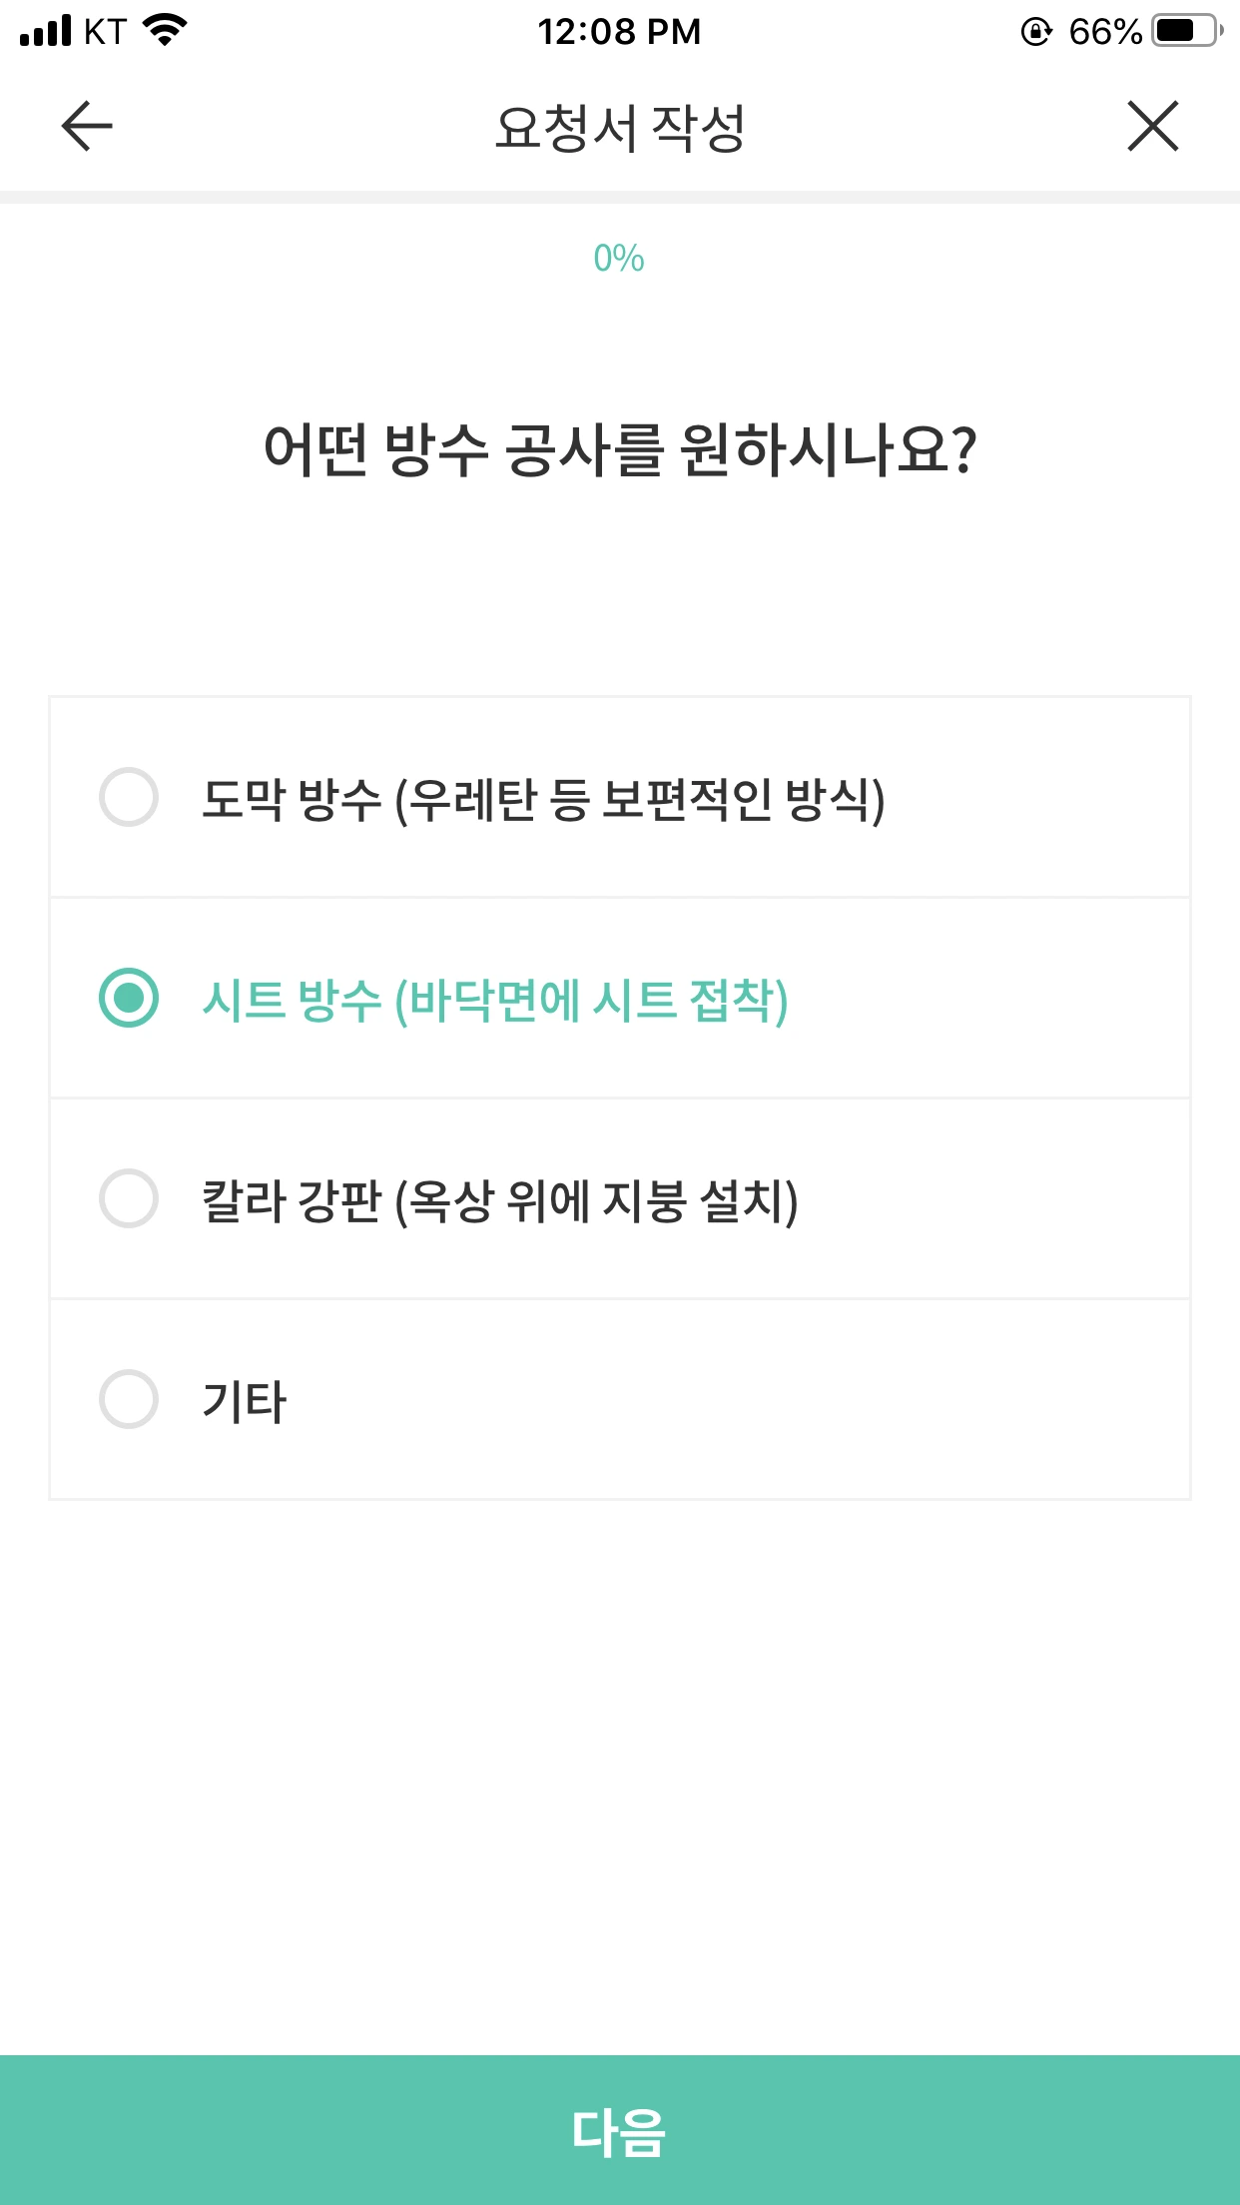Close the 요청서 작성 form with X
This screenshot has width=1240, height=2205.
[1153, 127]
